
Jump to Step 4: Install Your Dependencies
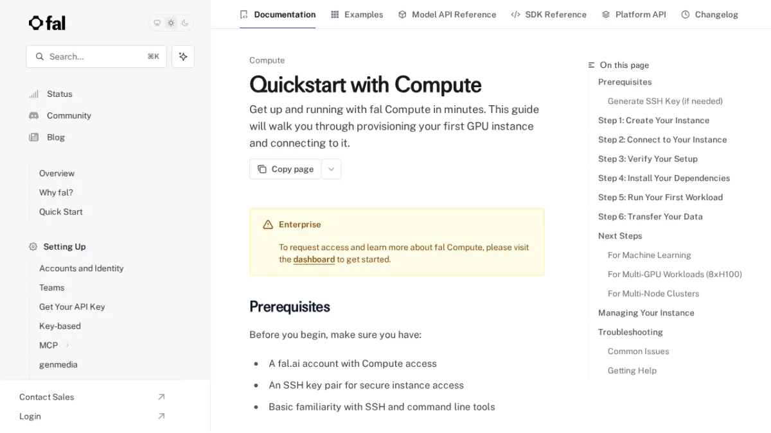[664, 178]
